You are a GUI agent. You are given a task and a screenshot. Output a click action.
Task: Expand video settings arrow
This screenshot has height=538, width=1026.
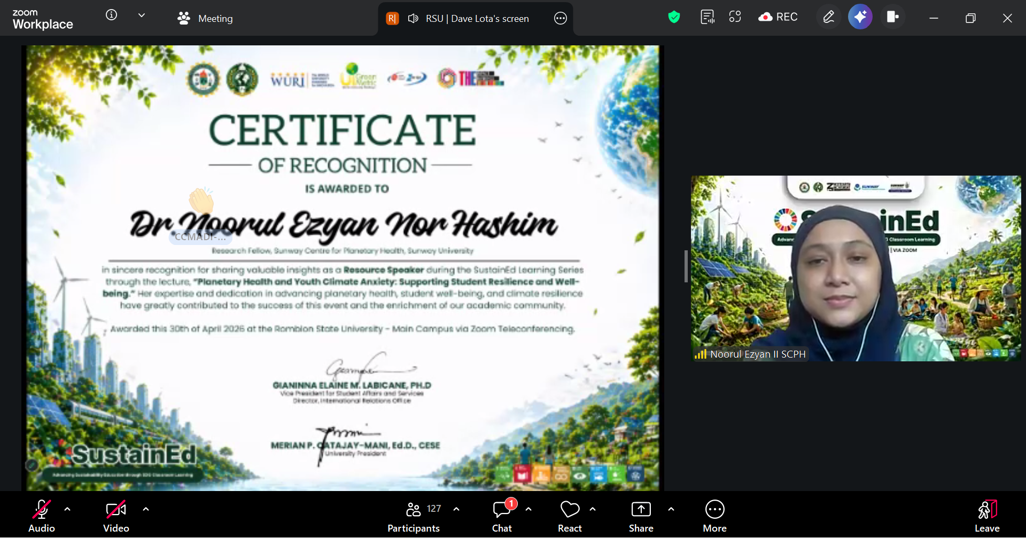(x=146, y=509)
